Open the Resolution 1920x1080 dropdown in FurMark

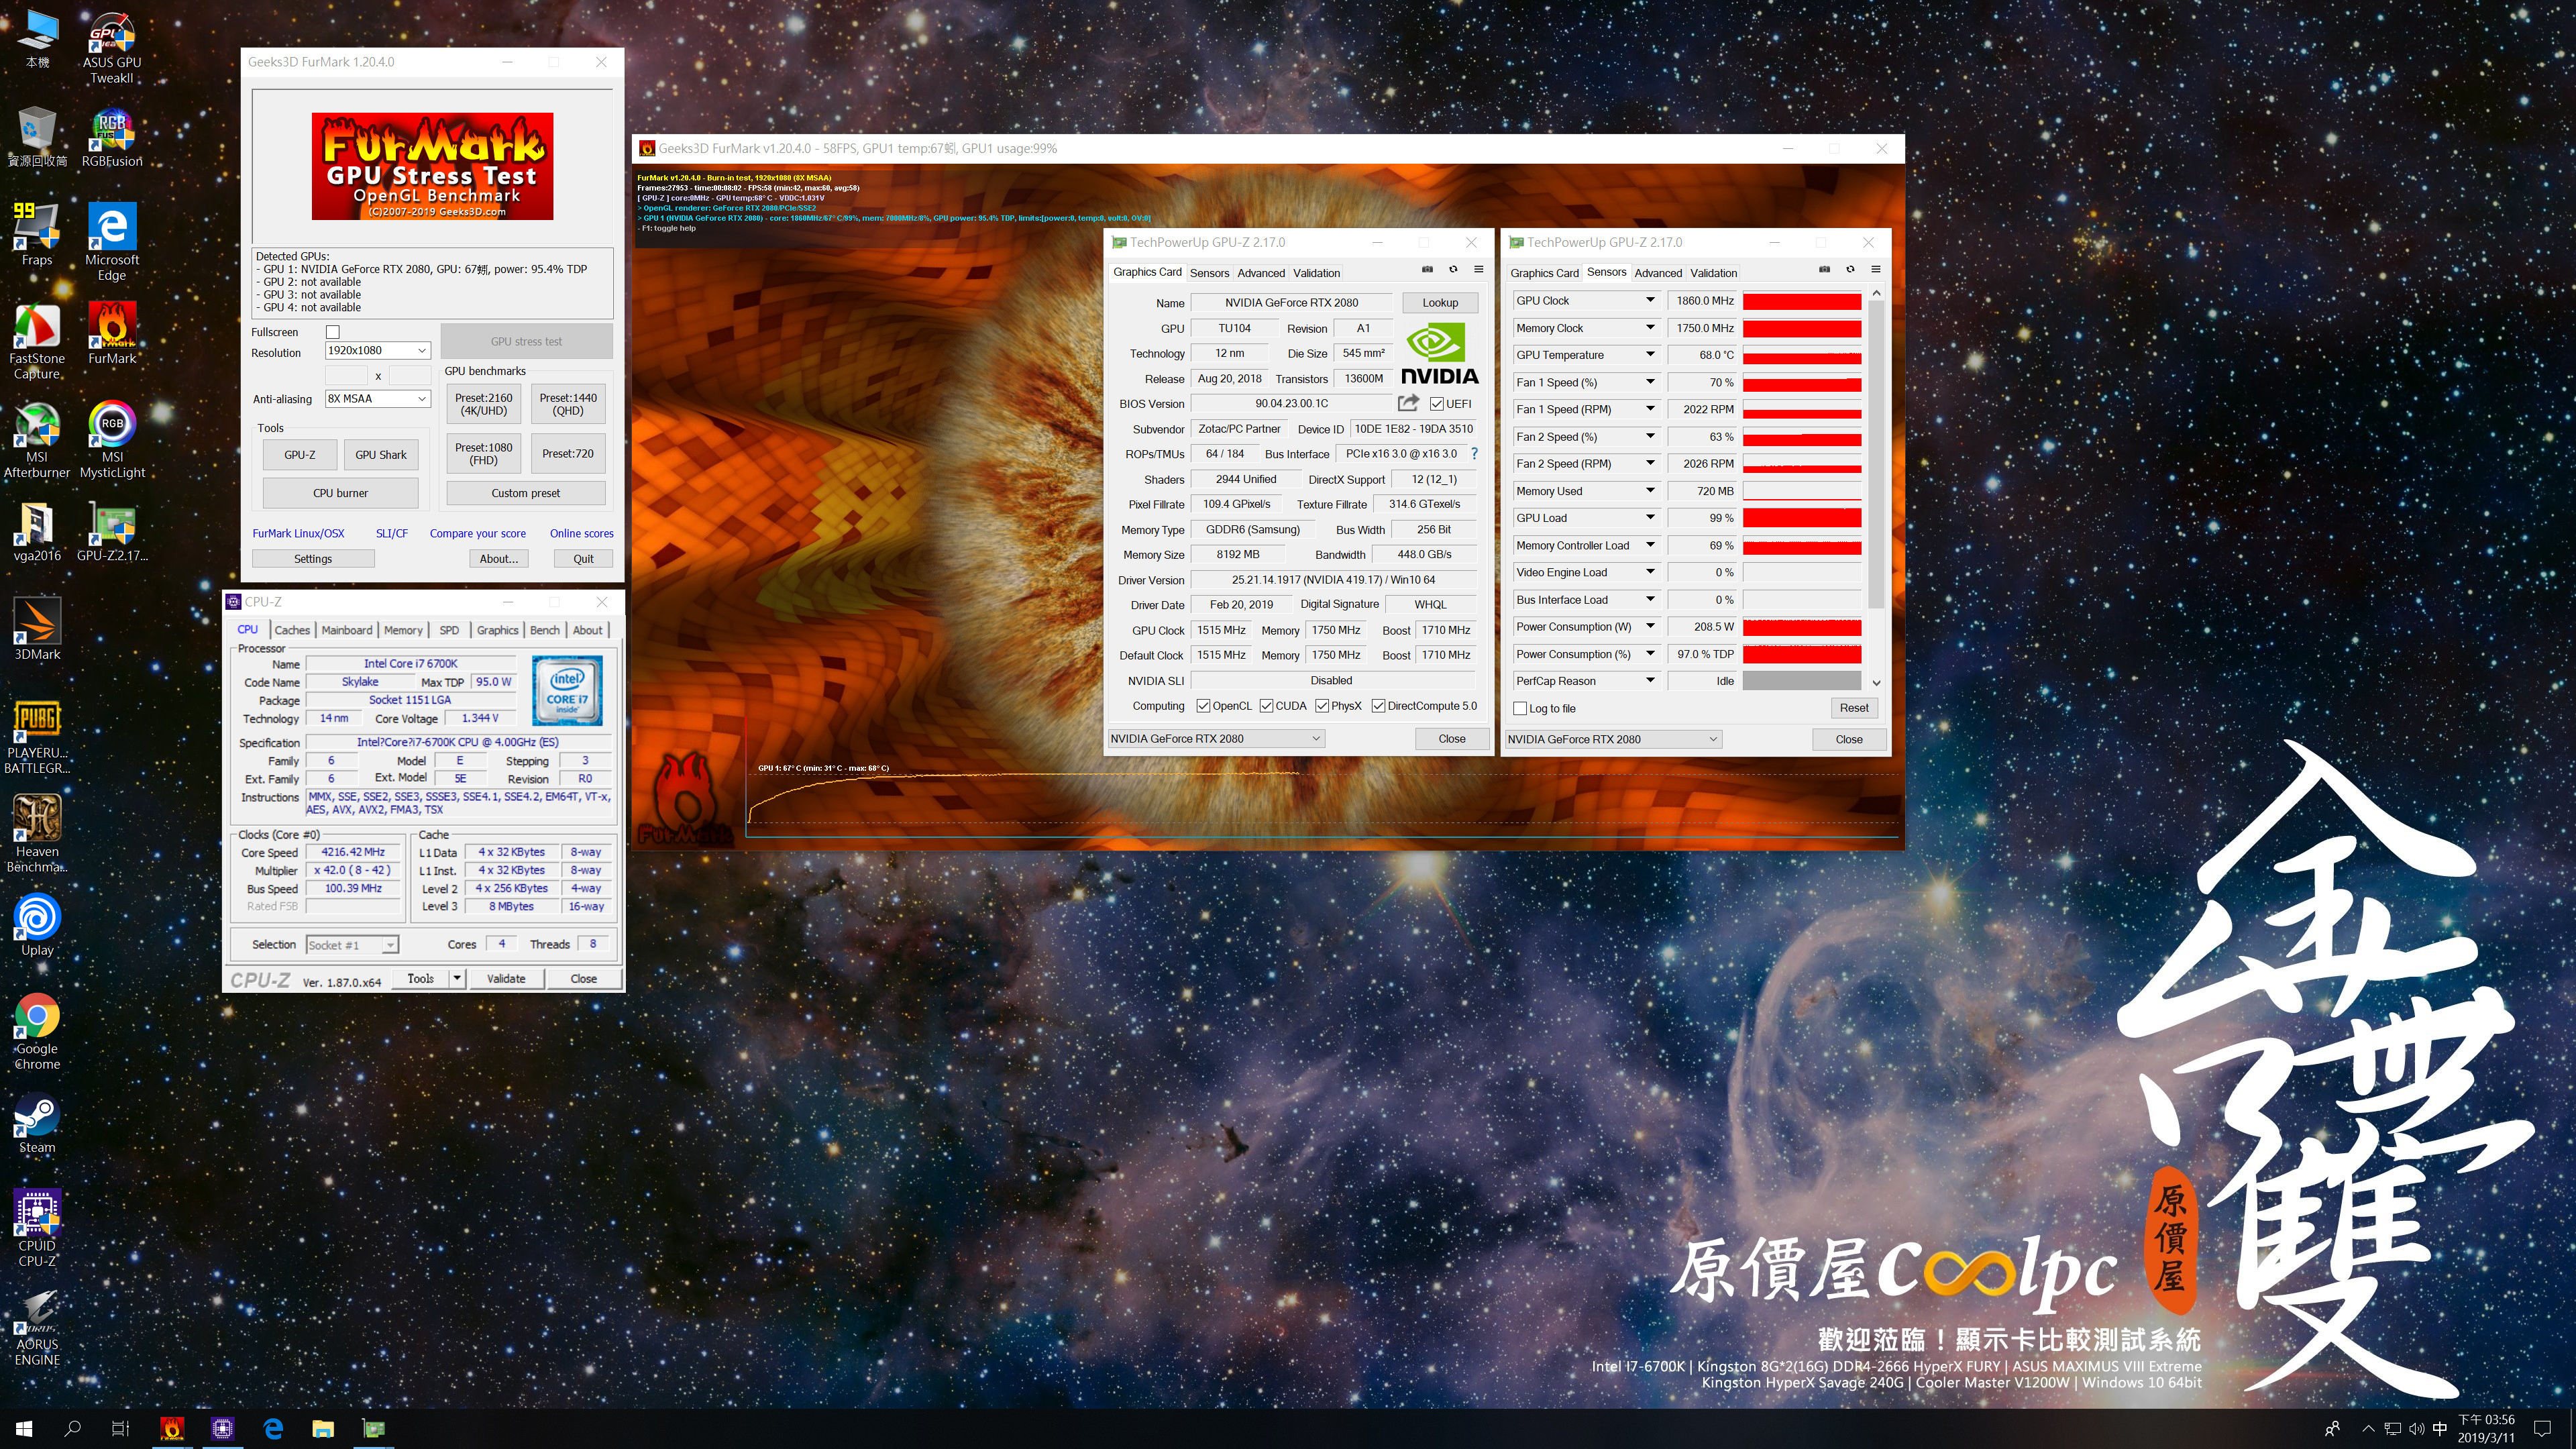[x=377, y=351]
